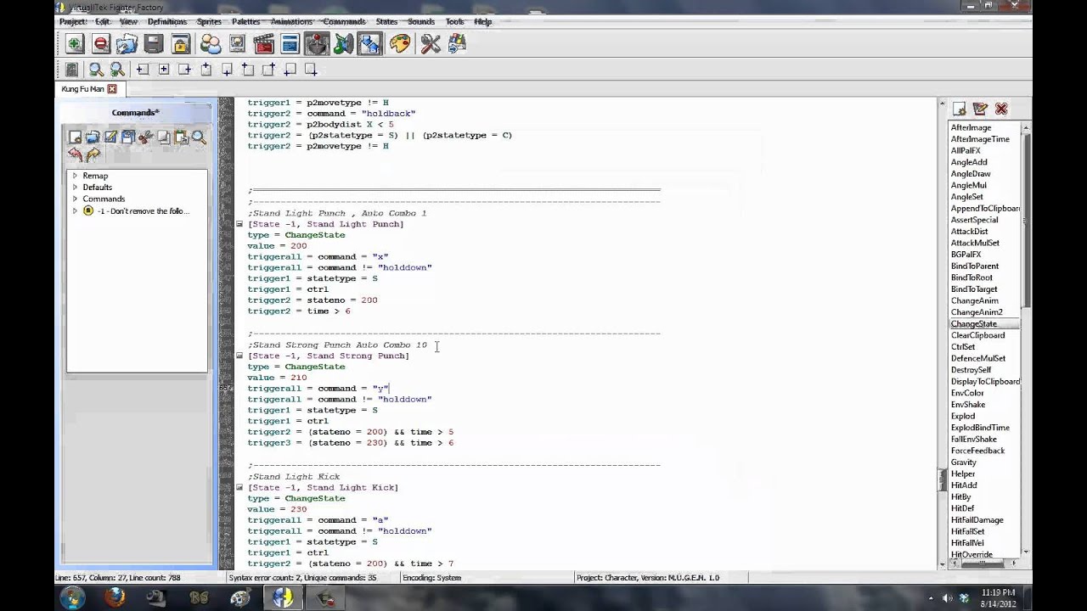
Task: Open Sprites editor with the picture icon
Action: pyautogui.click(x=237, y=44)
